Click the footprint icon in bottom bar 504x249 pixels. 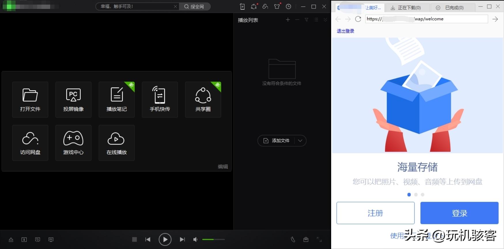coord(293,240)
